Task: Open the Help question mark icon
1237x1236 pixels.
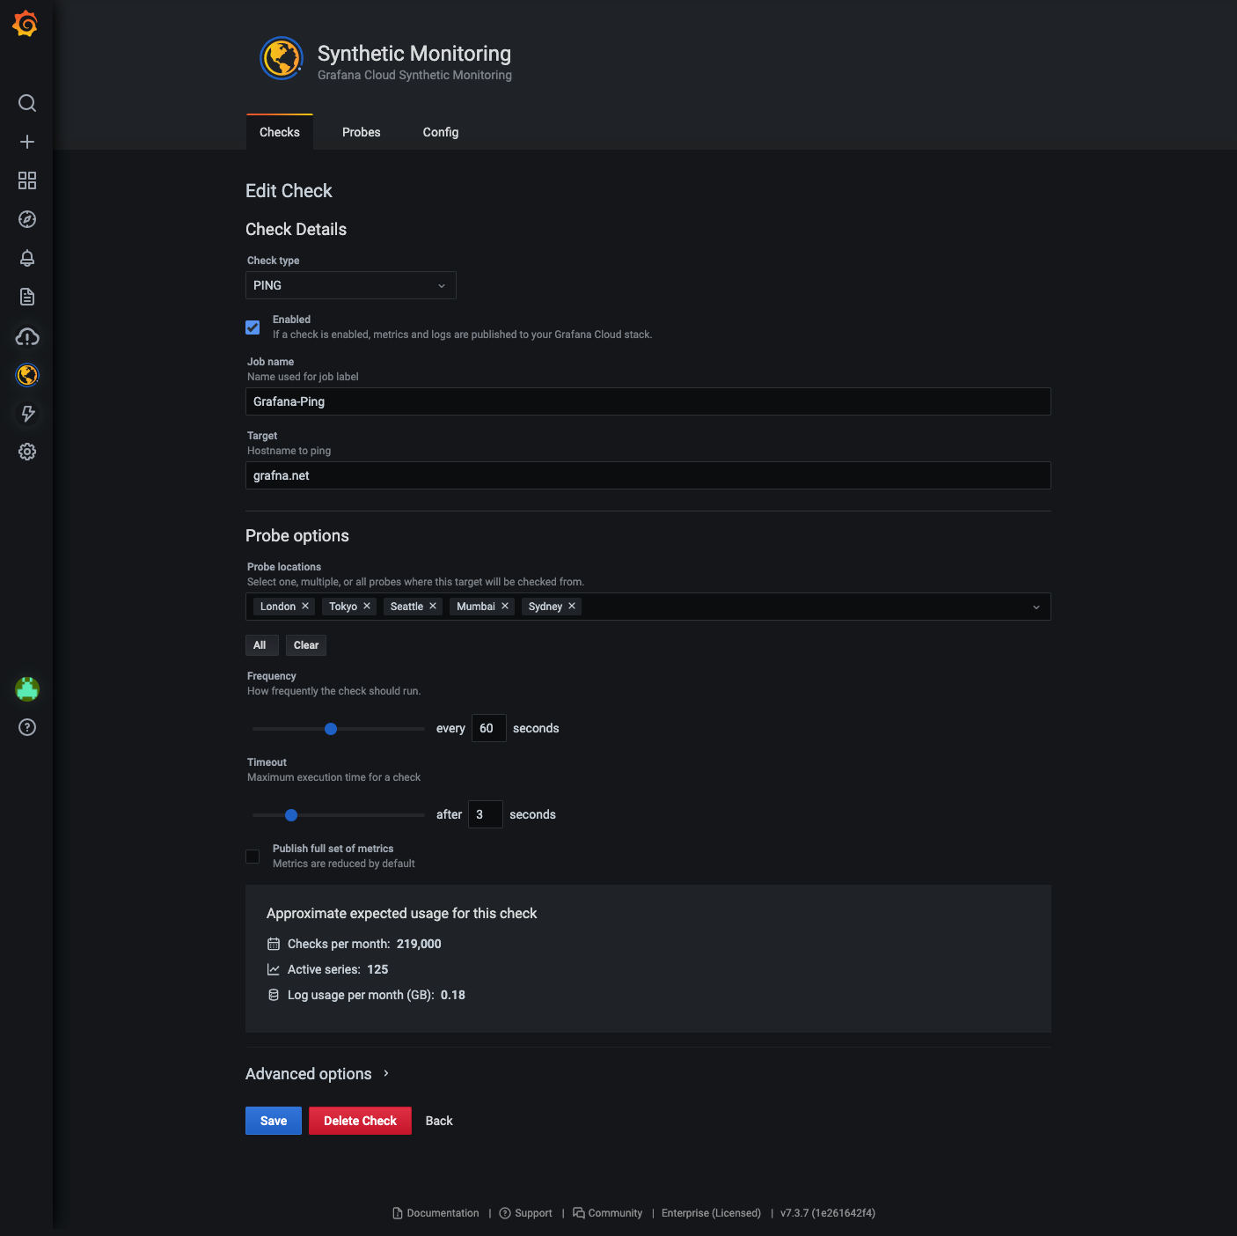Action: coord(27,727)
